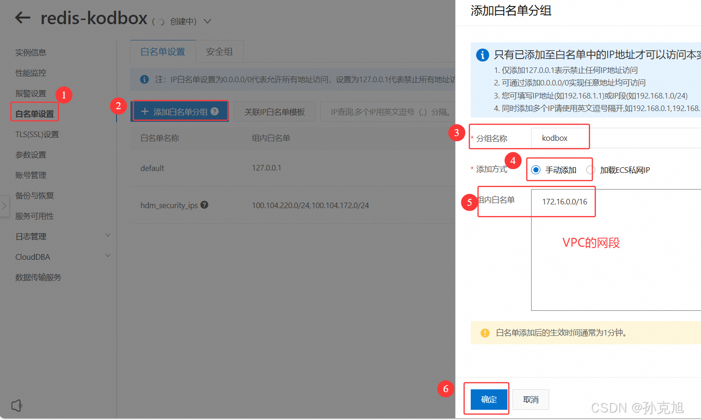
Task: Open 备份与恢复 in the sidebar
Action: click(x=34, y=196)
